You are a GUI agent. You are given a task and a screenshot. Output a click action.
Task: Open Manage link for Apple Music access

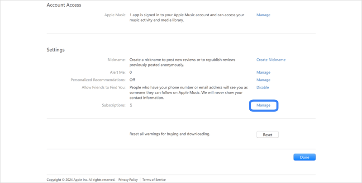pos(263,15)
